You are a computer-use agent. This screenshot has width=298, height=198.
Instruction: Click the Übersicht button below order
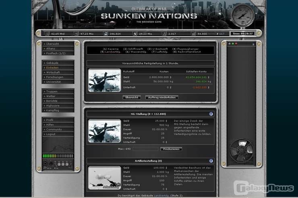(132, 97)
